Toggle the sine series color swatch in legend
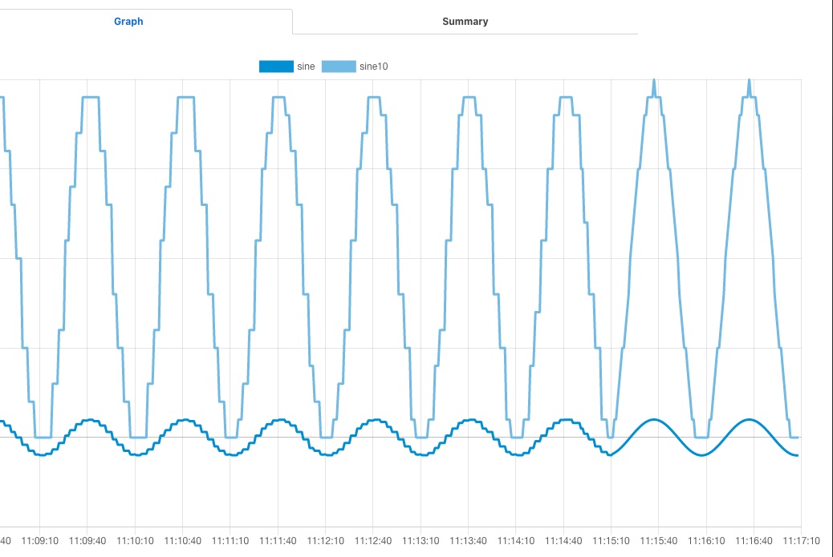The height and width of the screenshot is (557, 833). coord(276,67)
